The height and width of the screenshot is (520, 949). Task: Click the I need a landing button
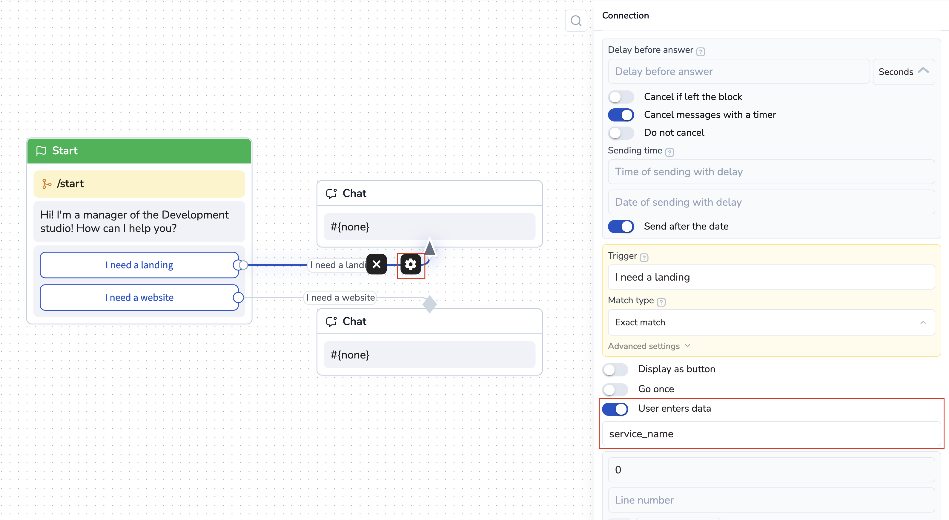tap(139, 265)
